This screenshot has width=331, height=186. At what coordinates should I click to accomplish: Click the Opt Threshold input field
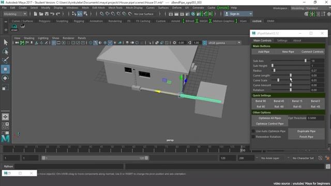315,118
